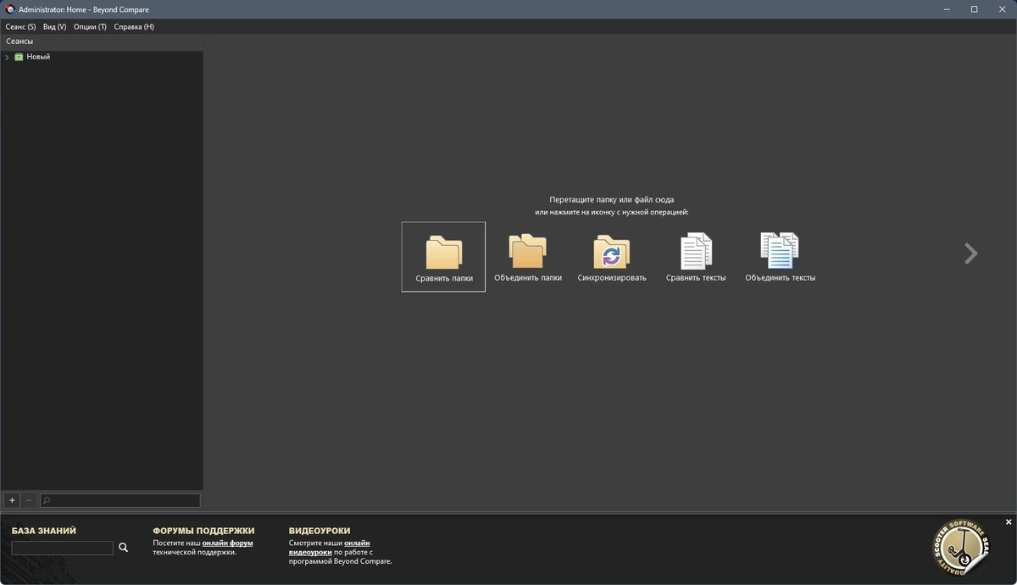Open the Вид (V) menu

(x=54, y=27)
